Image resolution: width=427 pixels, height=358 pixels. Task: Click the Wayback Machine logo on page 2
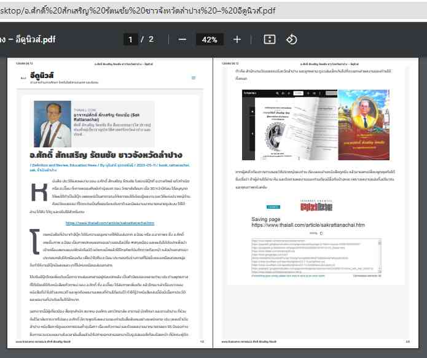point(316,206)
